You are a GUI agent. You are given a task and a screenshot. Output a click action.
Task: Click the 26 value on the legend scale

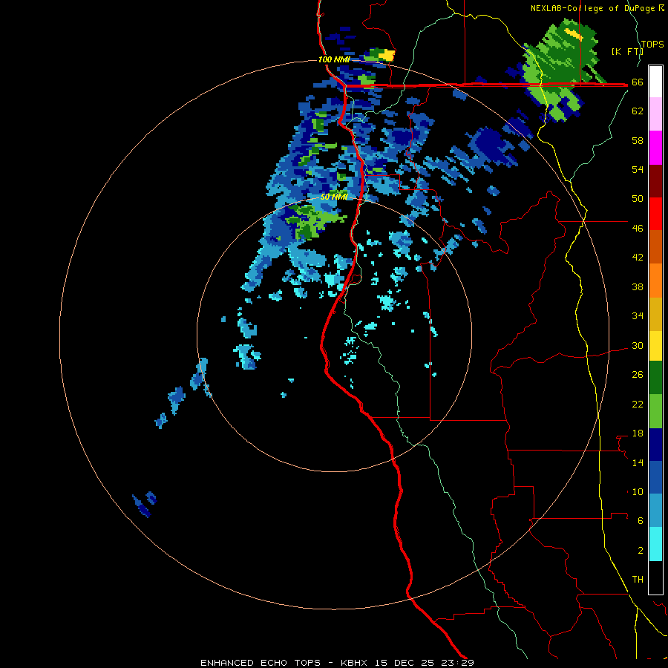[638, 375]
